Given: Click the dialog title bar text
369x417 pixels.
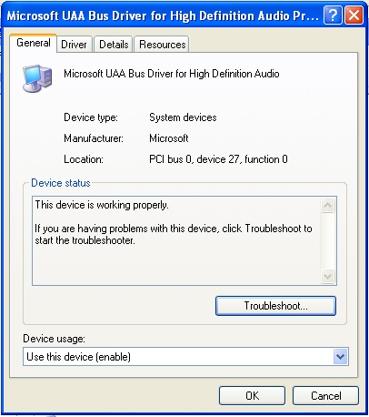Looking at the screenshot, I should pos(163,15).
